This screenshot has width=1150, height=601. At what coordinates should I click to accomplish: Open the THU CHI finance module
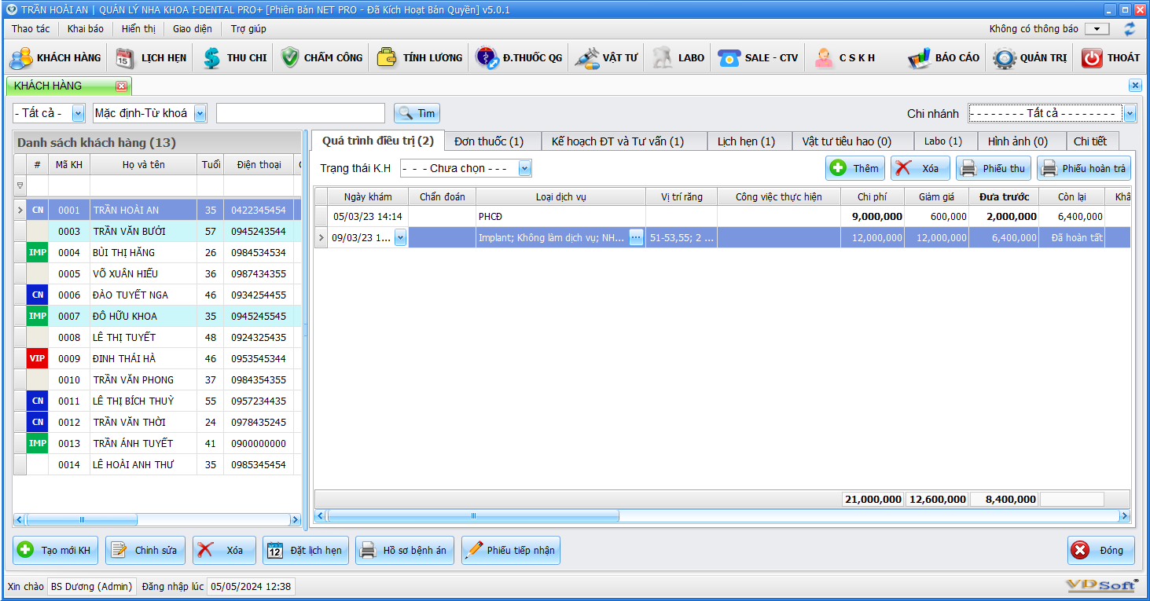tap(234, 58)
